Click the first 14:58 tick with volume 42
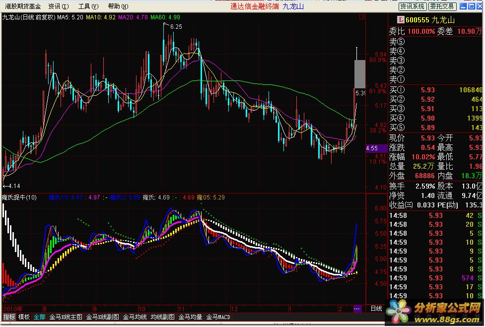This screenshot has height=327, width=485. click(435, 215)
